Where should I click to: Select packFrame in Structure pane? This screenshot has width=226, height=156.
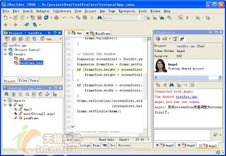(31, 118)
